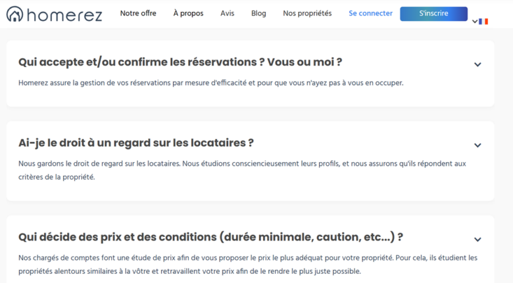
Task: Click heading Qui accepte et/ou confirme les réservations
Action: [x=180, y=62]
